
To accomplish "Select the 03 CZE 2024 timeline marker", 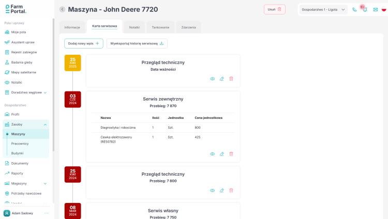I will 72,99.
